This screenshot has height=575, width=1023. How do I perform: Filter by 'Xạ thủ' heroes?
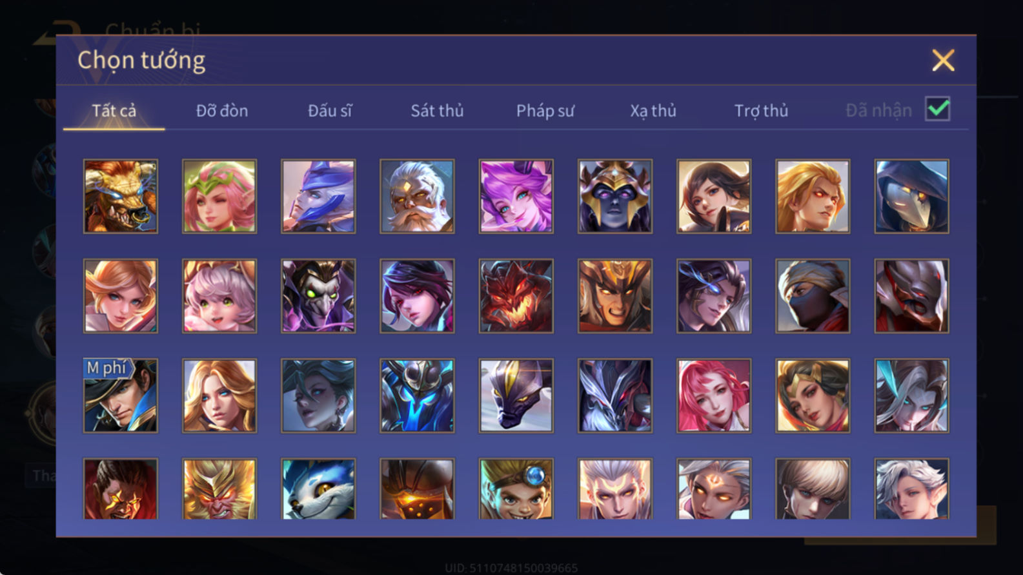click(x=653, y=111)
